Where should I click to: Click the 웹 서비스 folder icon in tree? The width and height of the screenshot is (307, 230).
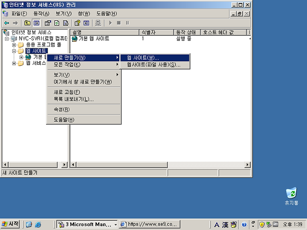pos(20,63)
